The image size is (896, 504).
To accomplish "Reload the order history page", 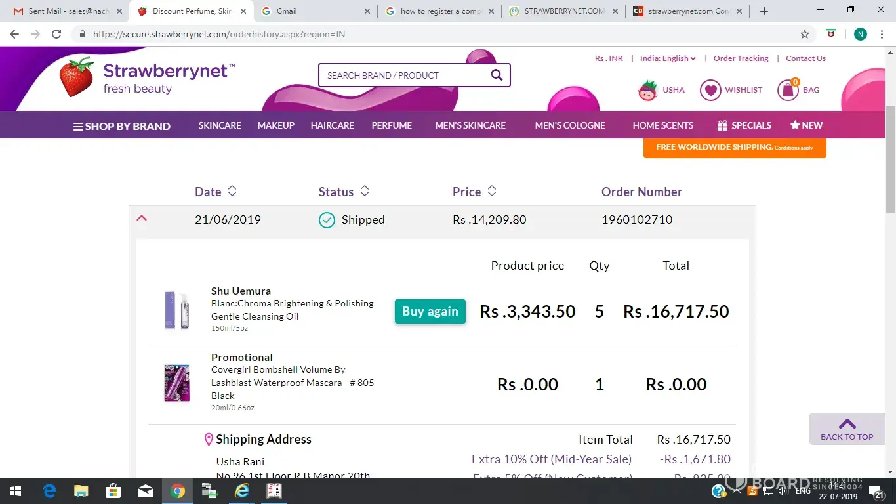I will tap(56, 34).
